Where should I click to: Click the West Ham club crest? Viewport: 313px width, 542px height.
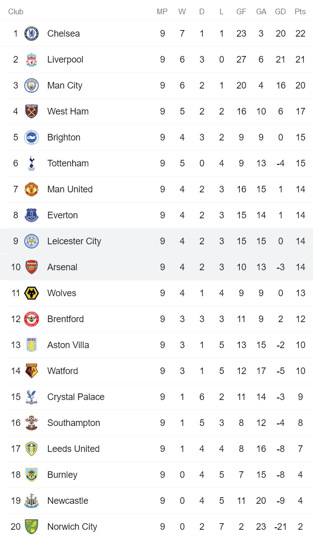[32, 111]
